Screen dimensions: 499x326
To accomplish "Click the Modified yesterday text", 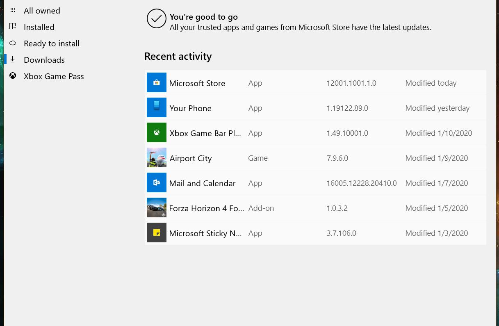I will pos(437,108).
